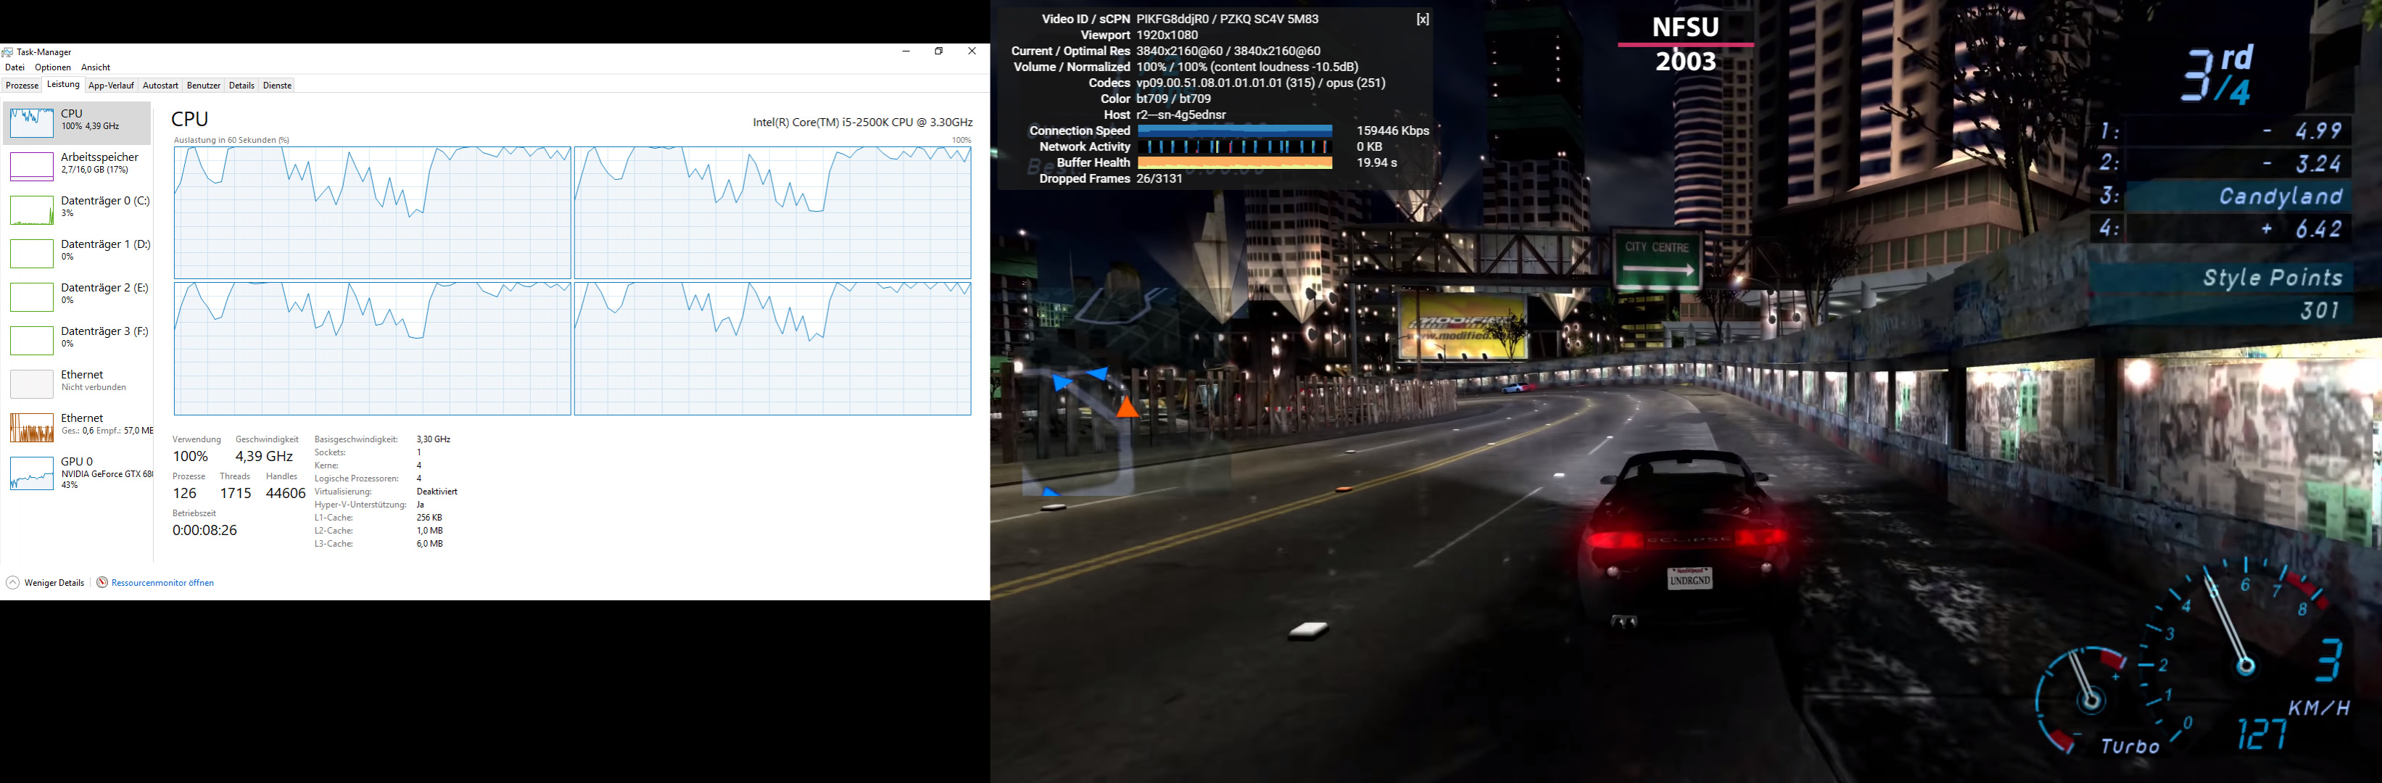Open the Autostart tab
Image resolution: width=2382 pixels, height=783 pixels.
pyautogui.click(x=160, y=85)
